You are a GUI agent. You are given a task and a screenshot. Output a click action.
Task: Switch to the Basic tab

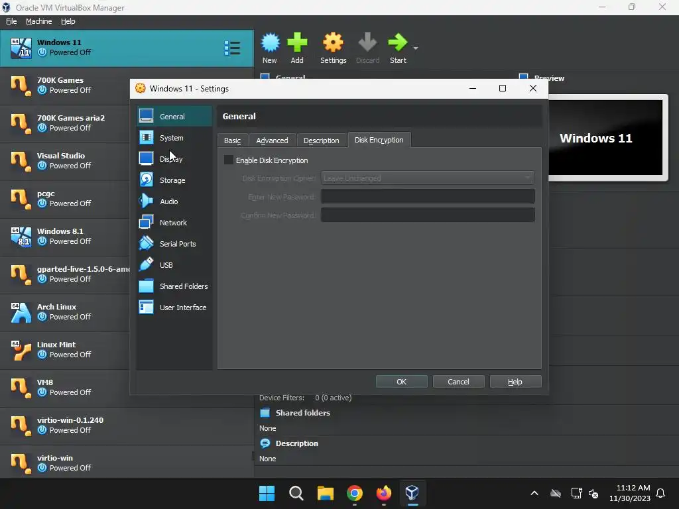(233, 141)
